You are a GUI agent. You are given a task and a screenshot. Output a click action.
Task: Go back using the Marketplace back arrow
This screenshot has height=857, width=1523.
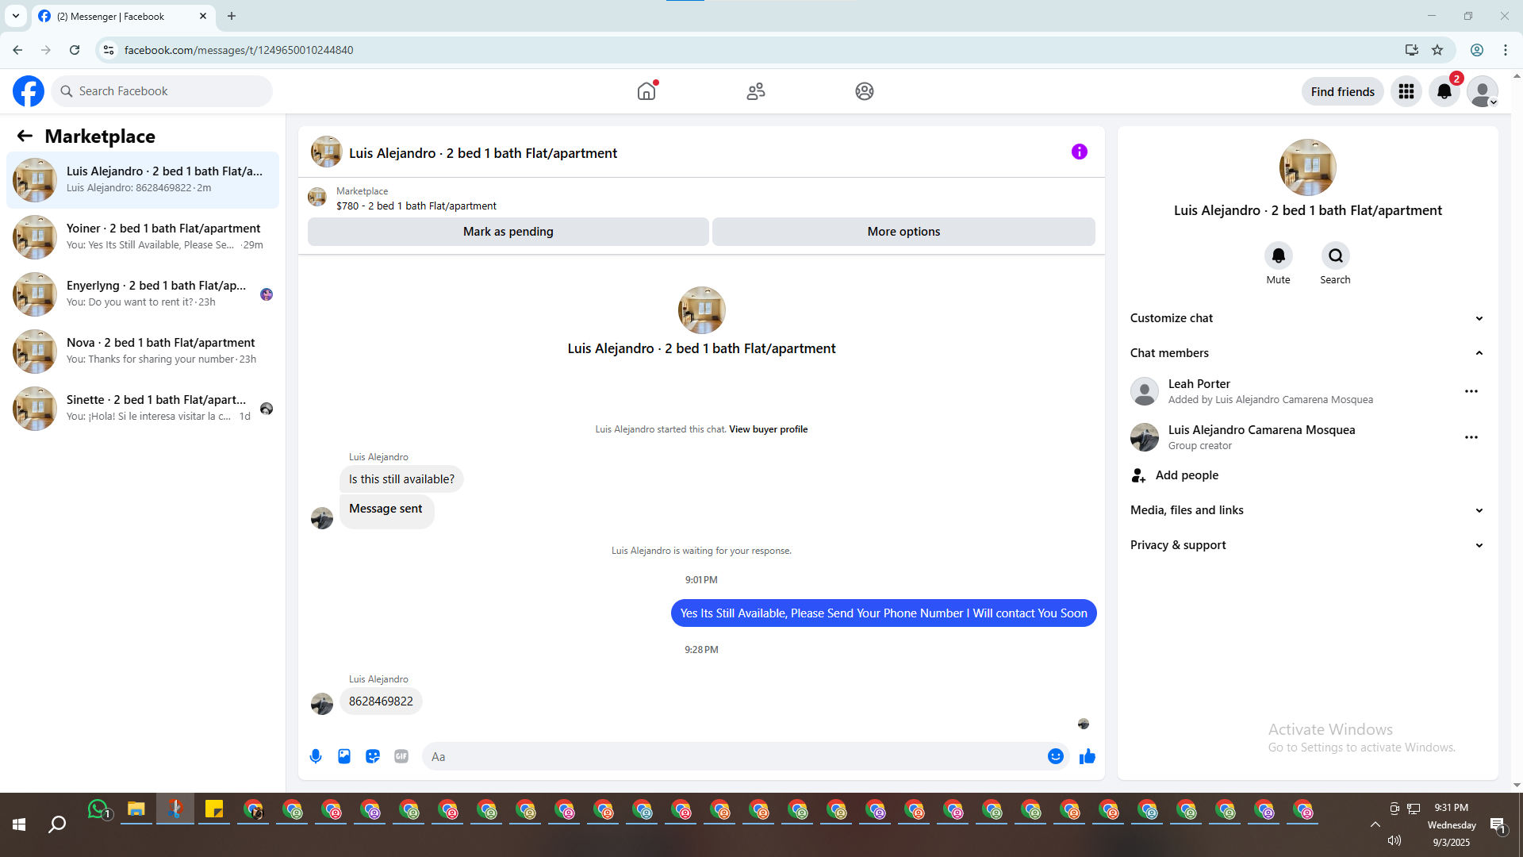[x=25, y=136]
